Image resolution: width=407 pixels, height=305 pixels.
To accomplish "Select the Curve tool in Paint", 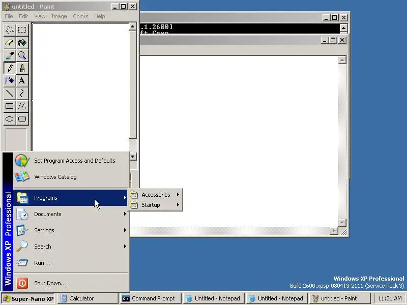I will coord(22,94).
